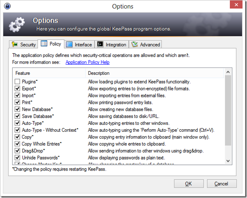The width and height of the screenshot is (247, 198).
Task: Click the Feature column header
Action: coord(49,73)
